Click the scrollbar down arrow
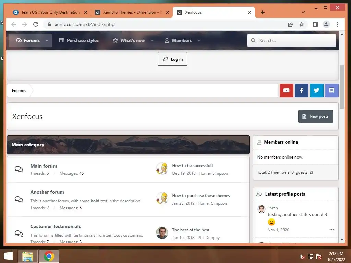 342,240
